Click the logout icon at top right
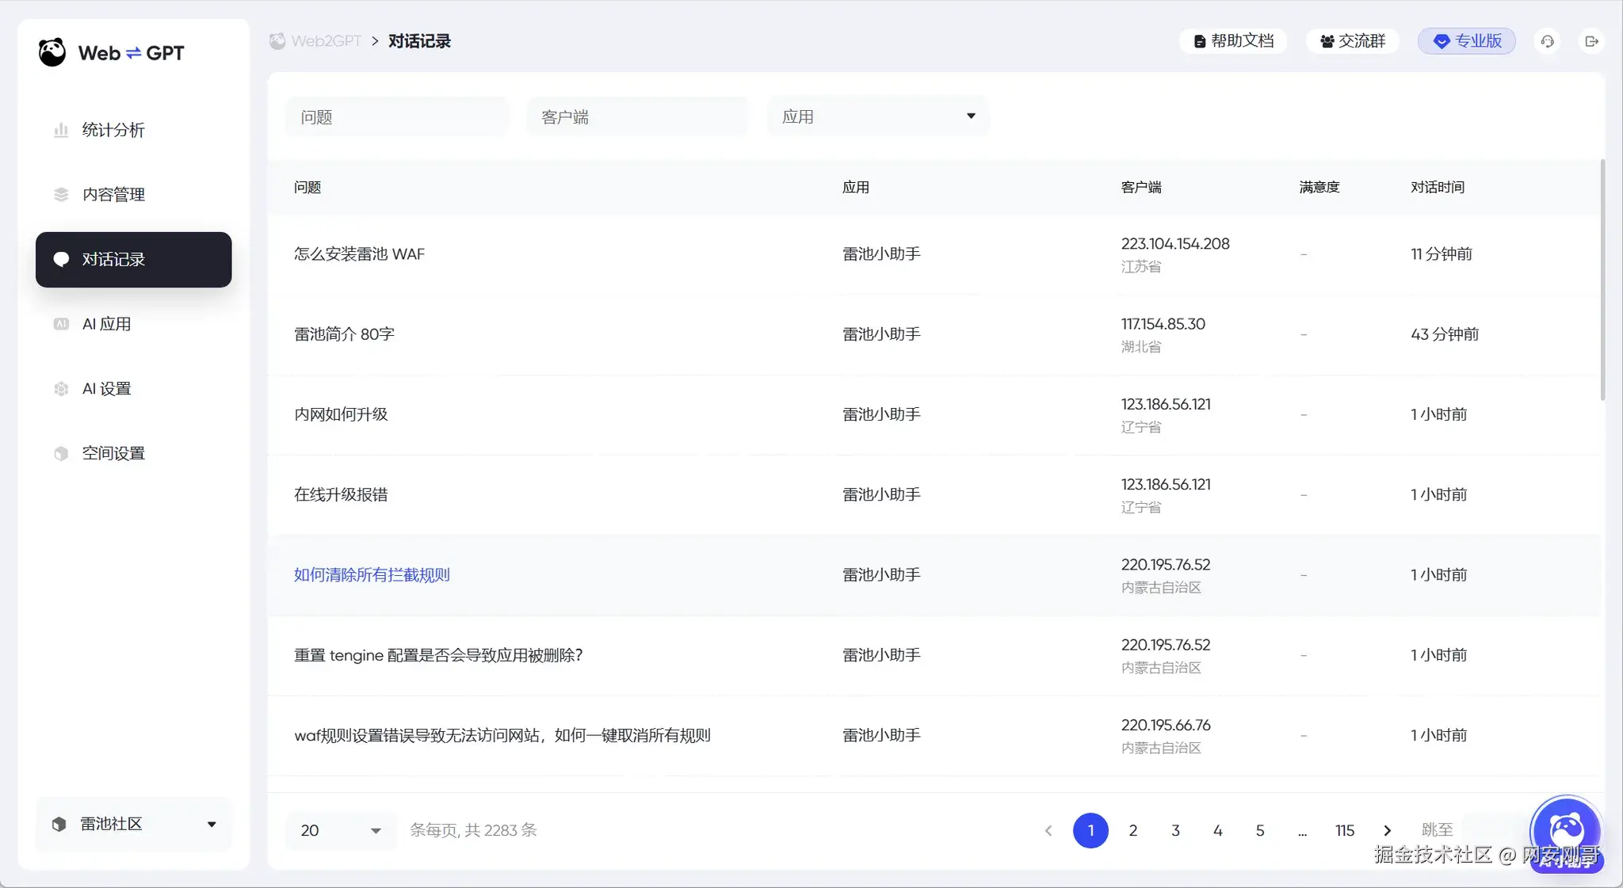The width and height of the screenshot is (1623, 888). tap(1591, 41)
